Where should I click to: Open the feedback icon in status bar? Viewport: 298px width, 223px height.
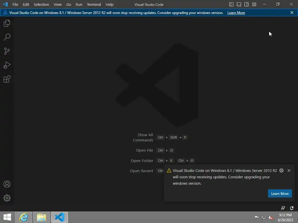pos(283,208)
